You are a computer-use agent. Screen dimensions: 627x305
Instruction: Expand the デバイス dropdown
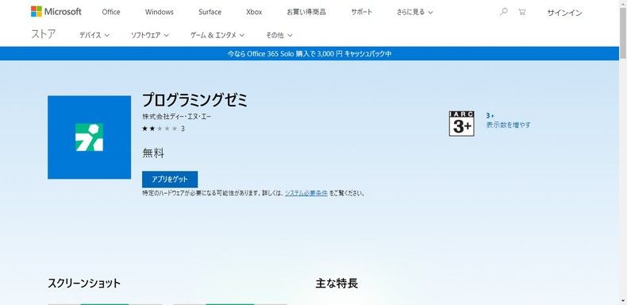pyautogui.click(x=94, y=35)
